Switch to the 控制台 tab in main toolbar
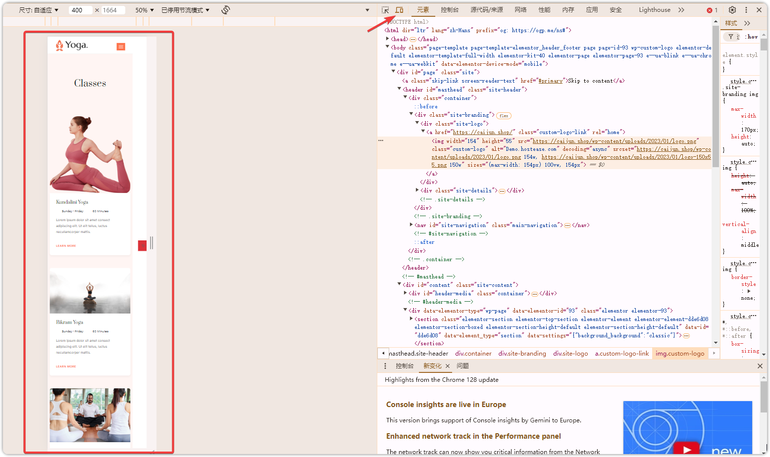770x457 pixels. coord(450,10)
